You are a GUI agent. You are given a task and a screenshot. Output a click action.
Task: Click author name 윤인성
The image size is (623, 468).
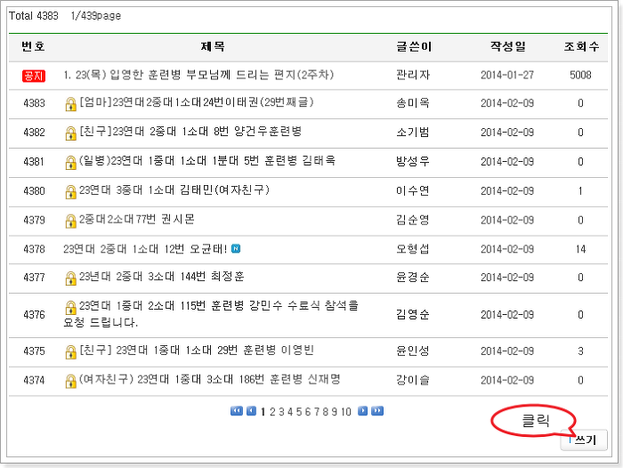413,351
